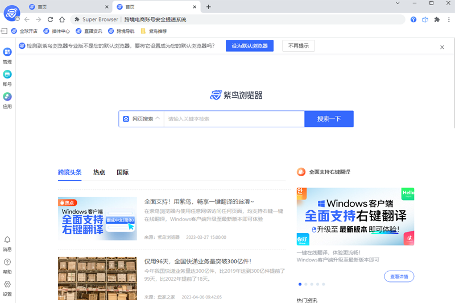Click the keyword search input field
This screenshot has width=455, height=303.
pos(234,119)
